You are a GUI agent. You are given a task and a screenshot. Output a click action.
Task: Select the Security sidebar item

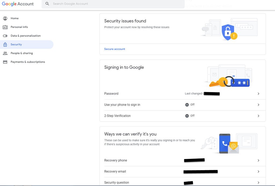pos(27,44)
